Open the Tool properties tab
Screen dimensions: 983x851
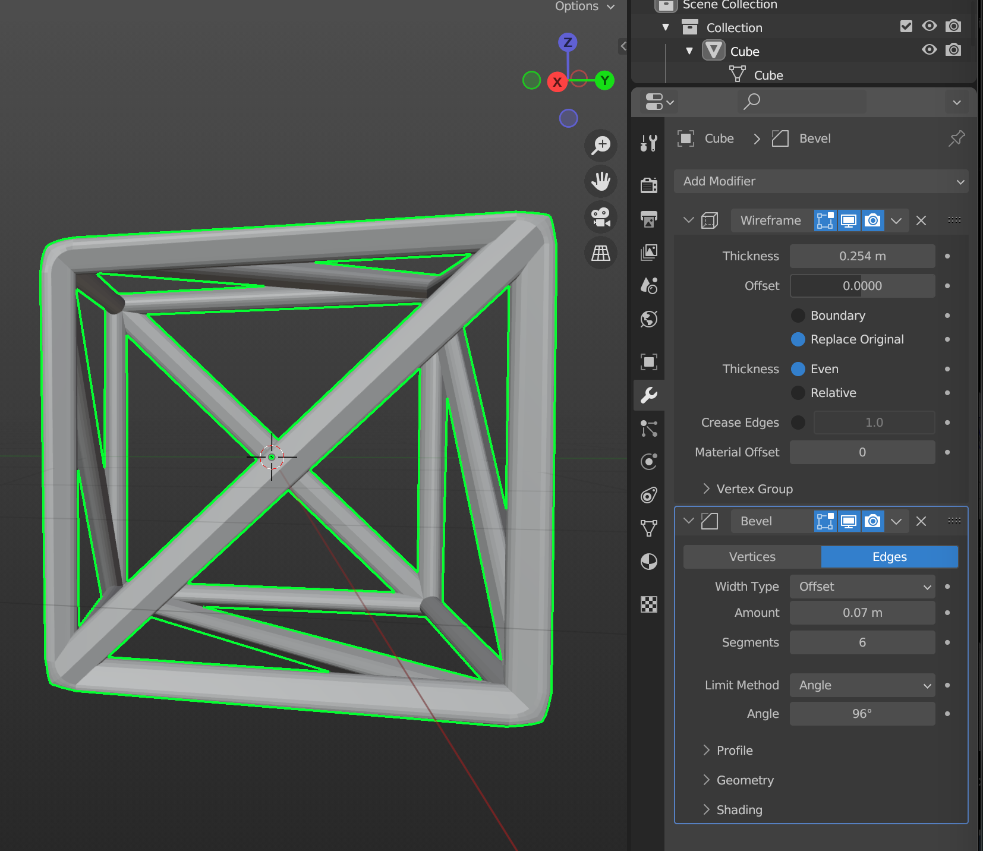pyautogui.click(x=649, y=143)
